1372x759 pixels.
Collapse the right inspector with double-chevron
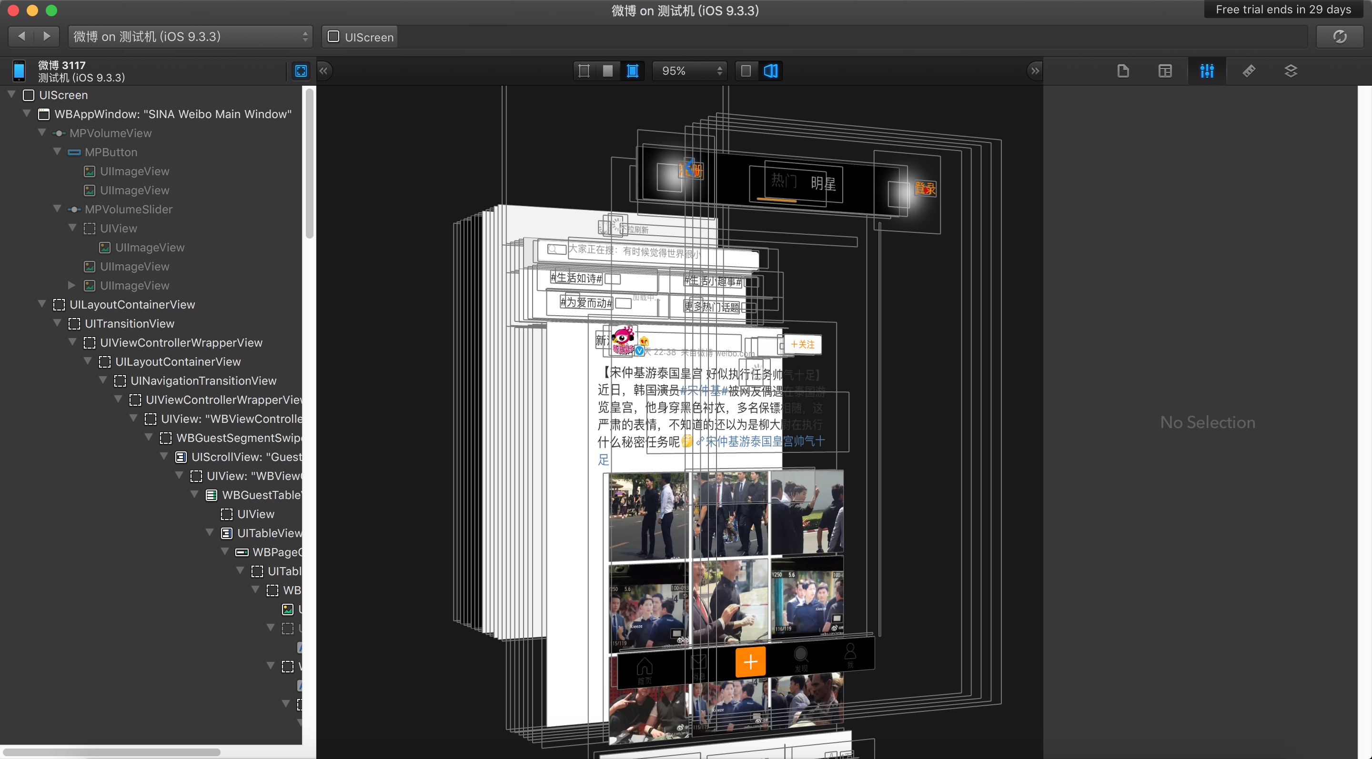(x=1034, y=71)
